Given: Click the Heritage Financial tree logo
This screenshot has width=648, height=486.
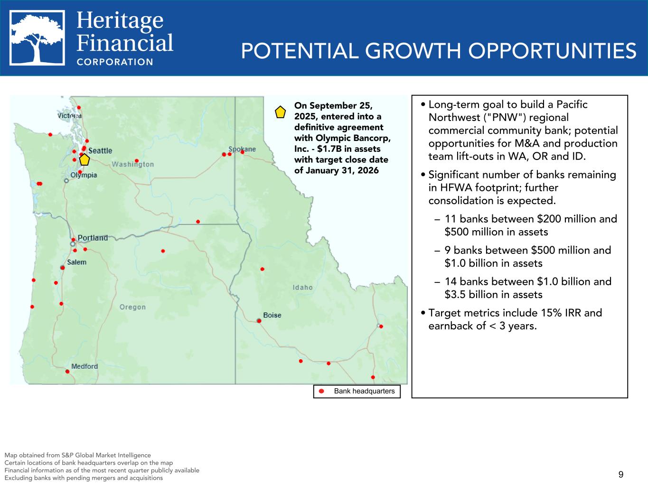Looking at the screenshot, I should pyautogui.click(x=38, y=38).
